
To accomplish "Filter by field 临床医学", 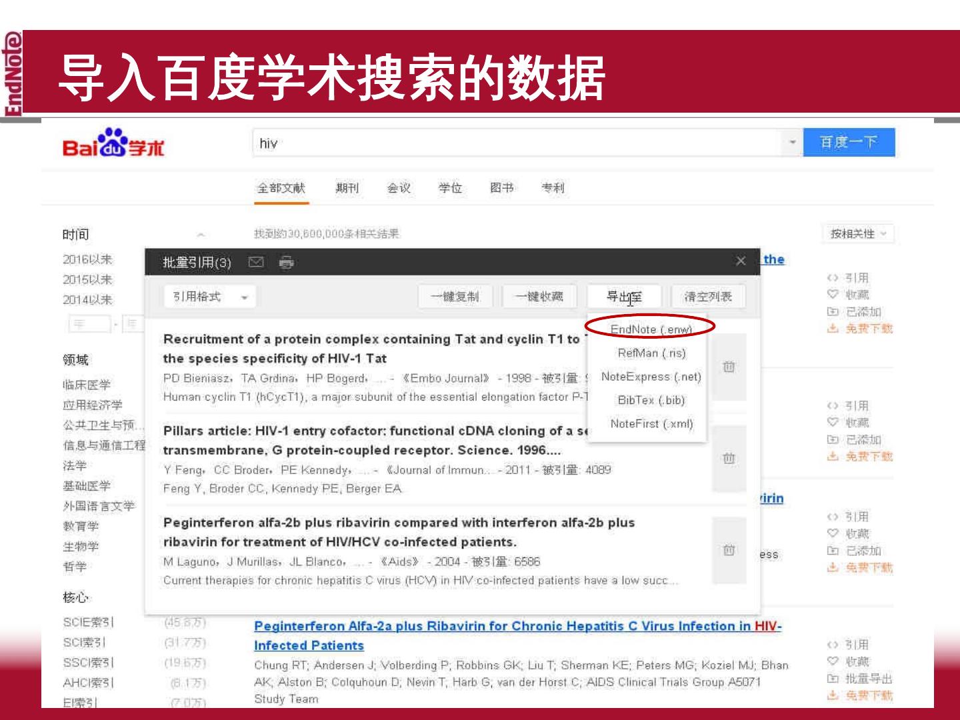I will point(87,385).
